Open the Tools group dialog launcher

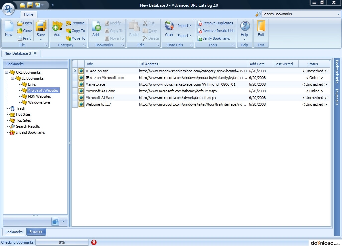[233, 45]
